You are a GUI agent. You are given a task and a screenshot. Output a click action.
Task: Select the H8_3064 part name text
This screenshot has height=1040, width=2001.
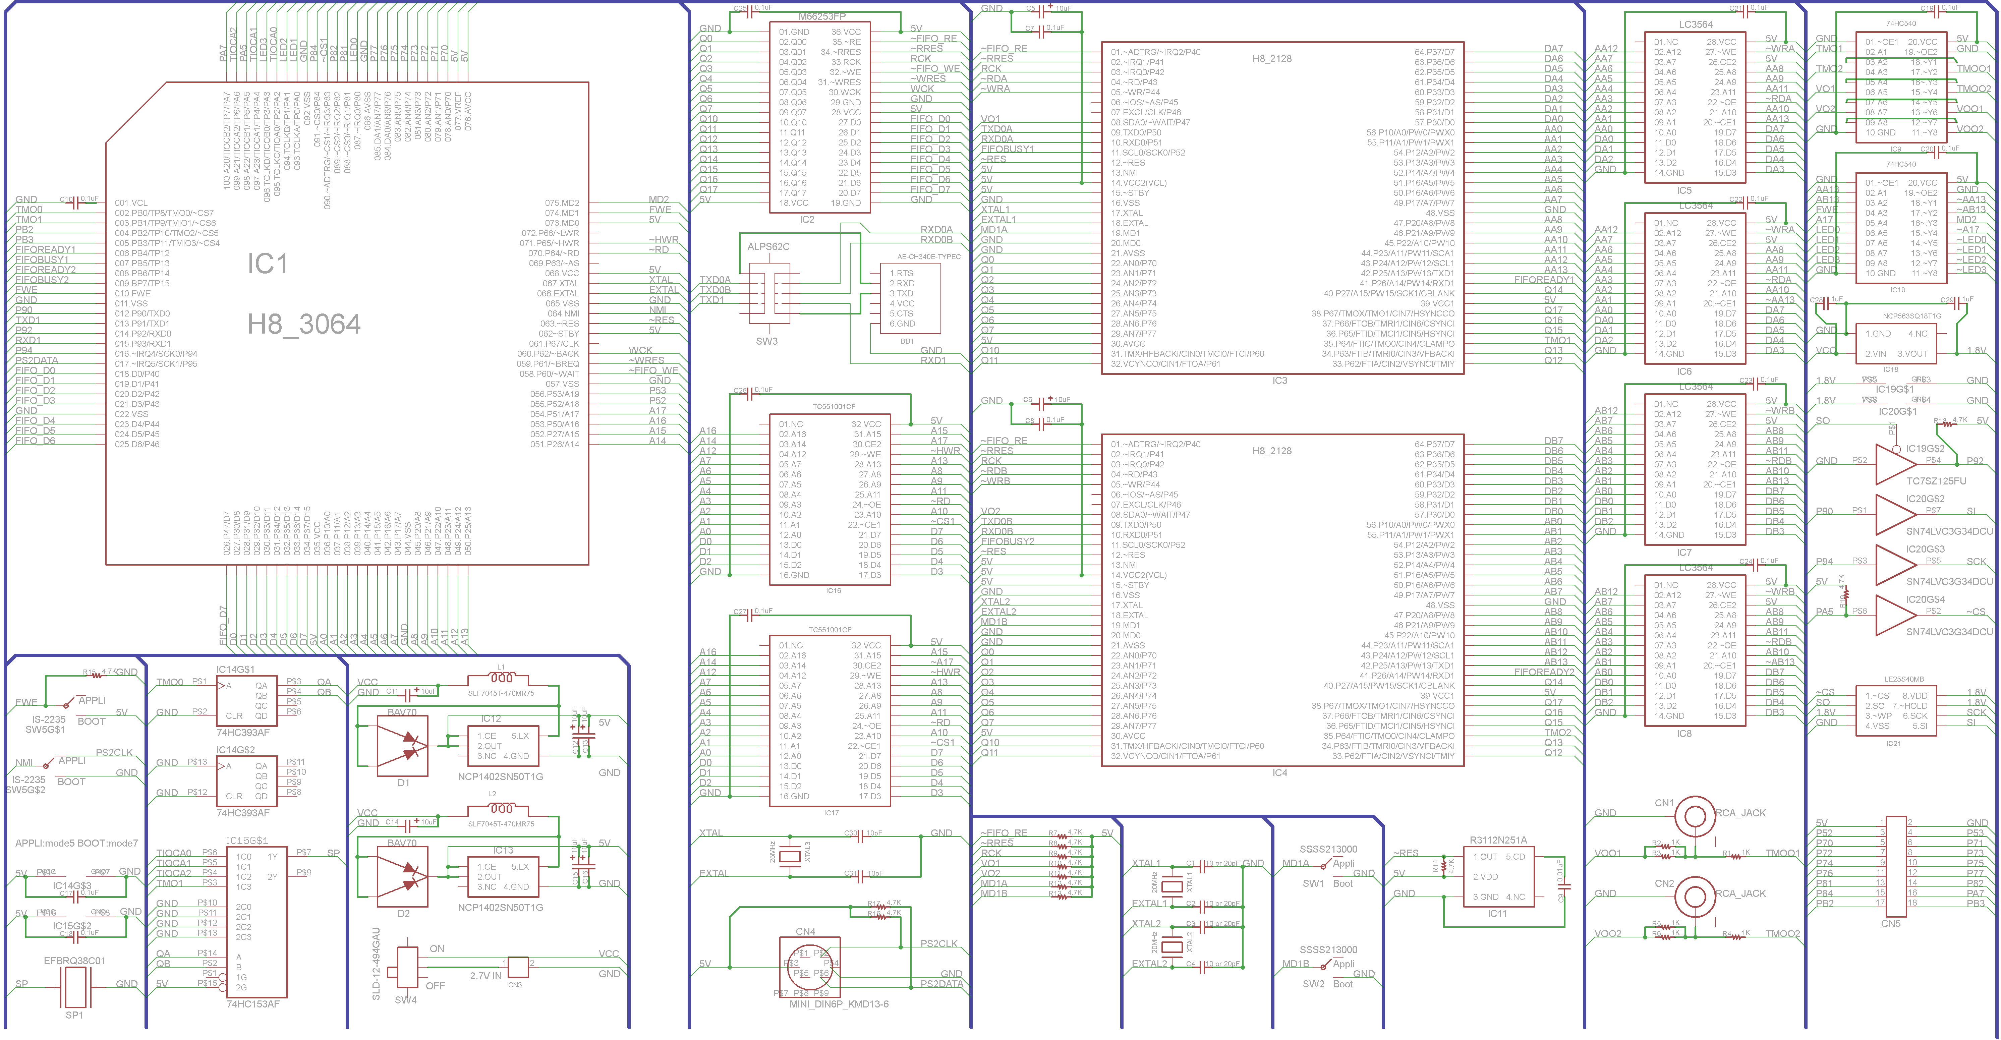click(x=304, y=324)
